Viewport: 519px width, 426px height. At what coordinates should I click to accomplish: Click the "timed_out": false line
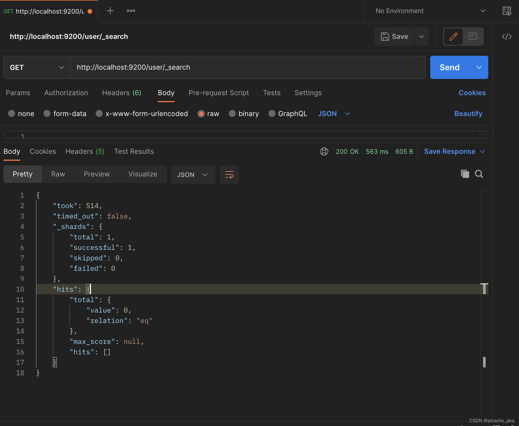tap(92, 216)
